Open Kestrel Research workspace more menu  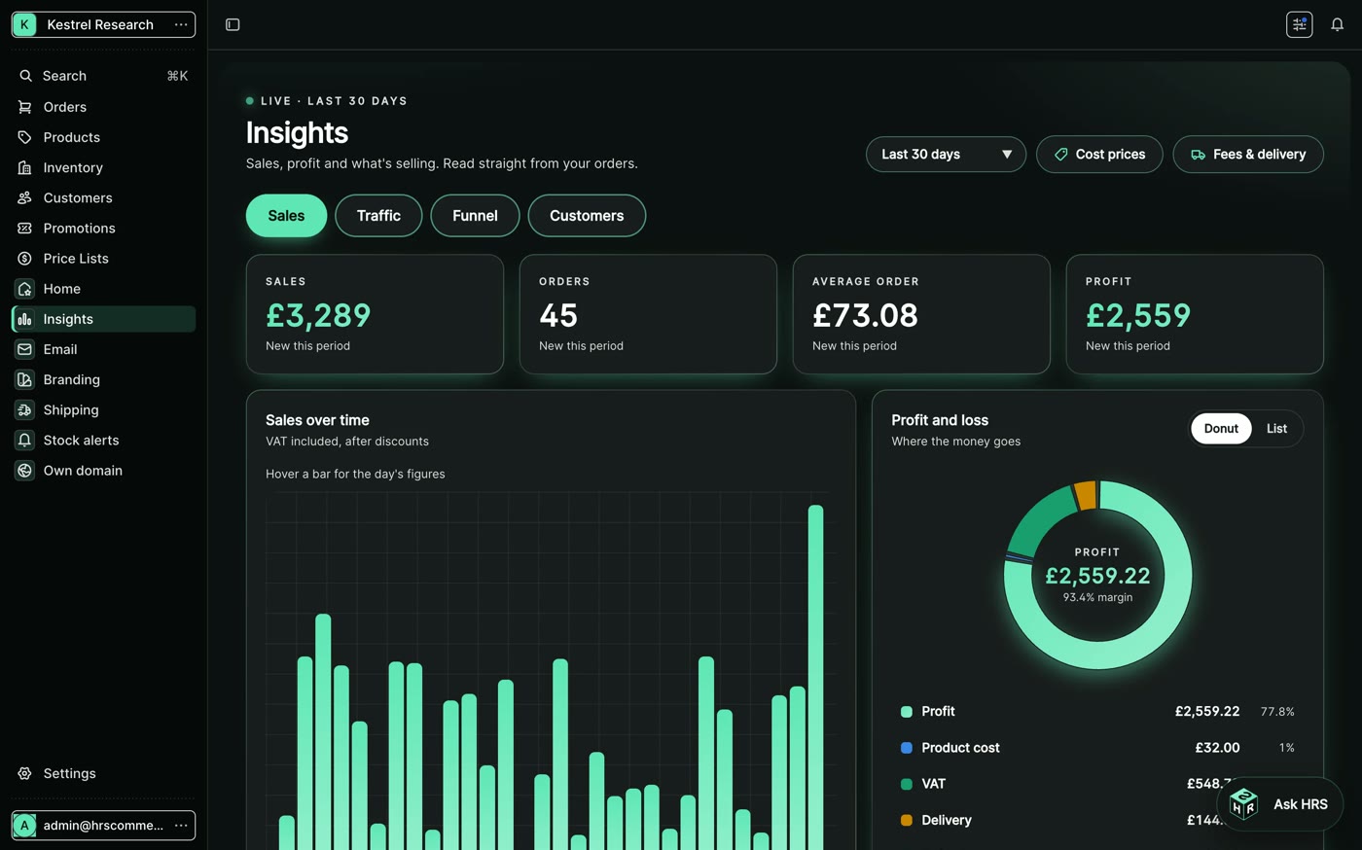pos(181,24)
